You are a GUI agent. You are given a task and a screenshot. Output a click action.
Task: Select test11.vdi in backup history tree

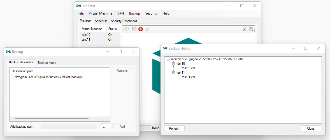(x=188, y=77)
